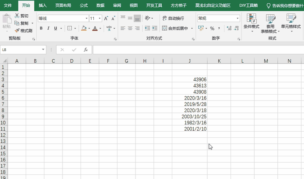This screenshot has height=179, width=304.
Task: Toggle Italic formatting
Action: tap(48, 28)
